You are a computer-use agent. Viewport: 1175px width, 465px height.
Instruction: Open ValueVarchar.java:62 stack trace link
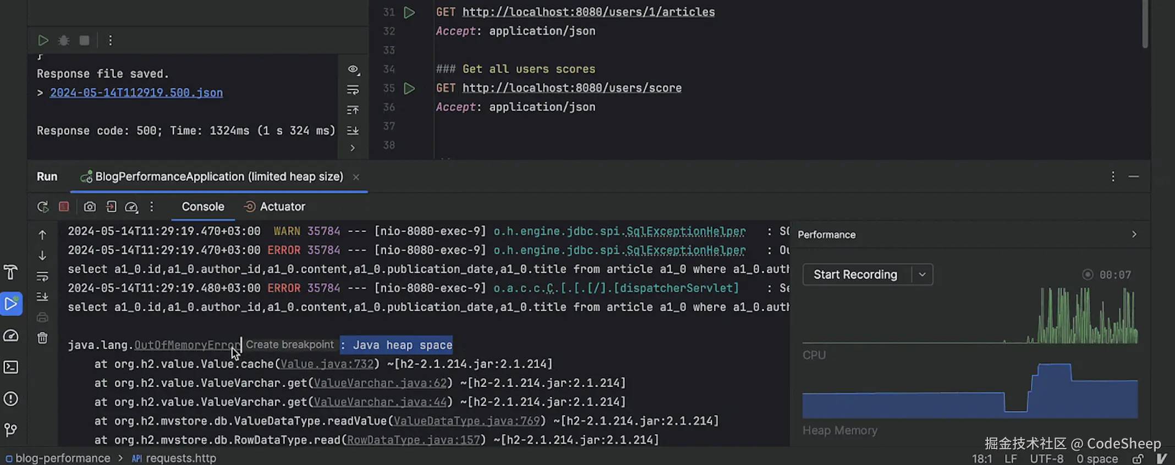[x=380, y=383]
